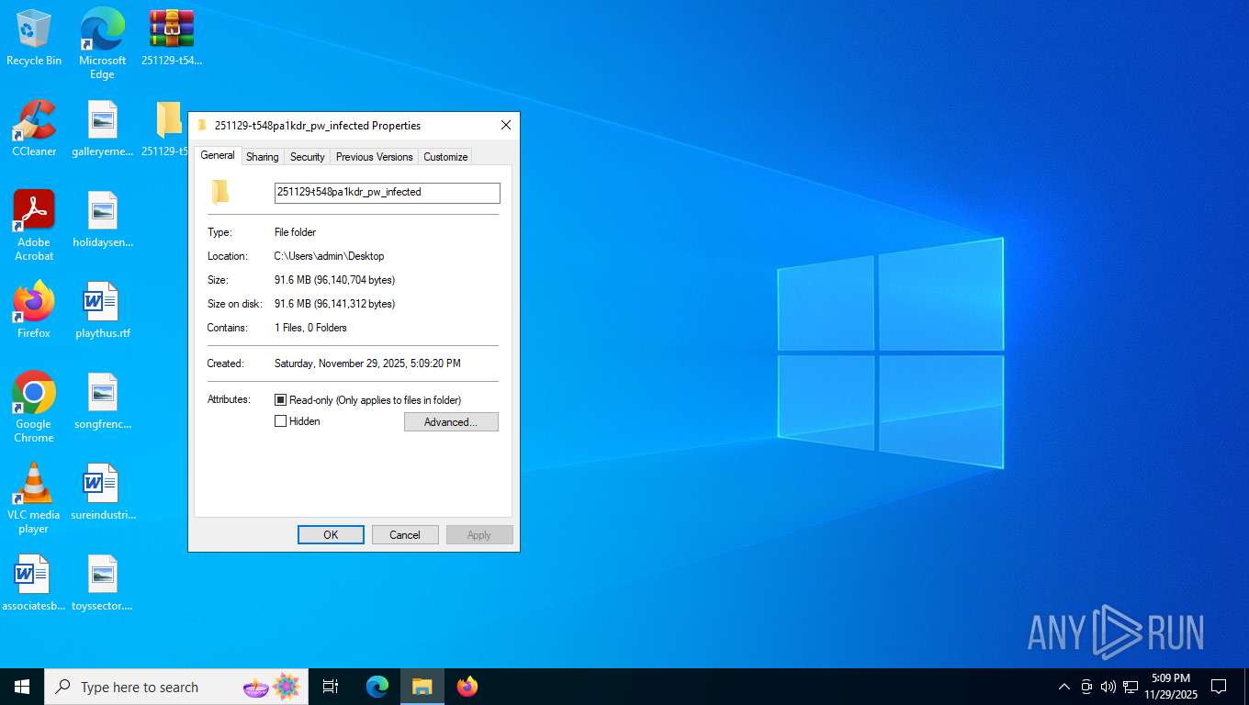Close the Properties dialog window
This screenshot has height=705, width=1249.
pyautogui.click(x=506, y=126)
